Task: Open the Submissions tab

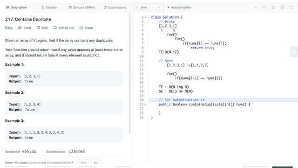Action: click(x=115, y=7)
